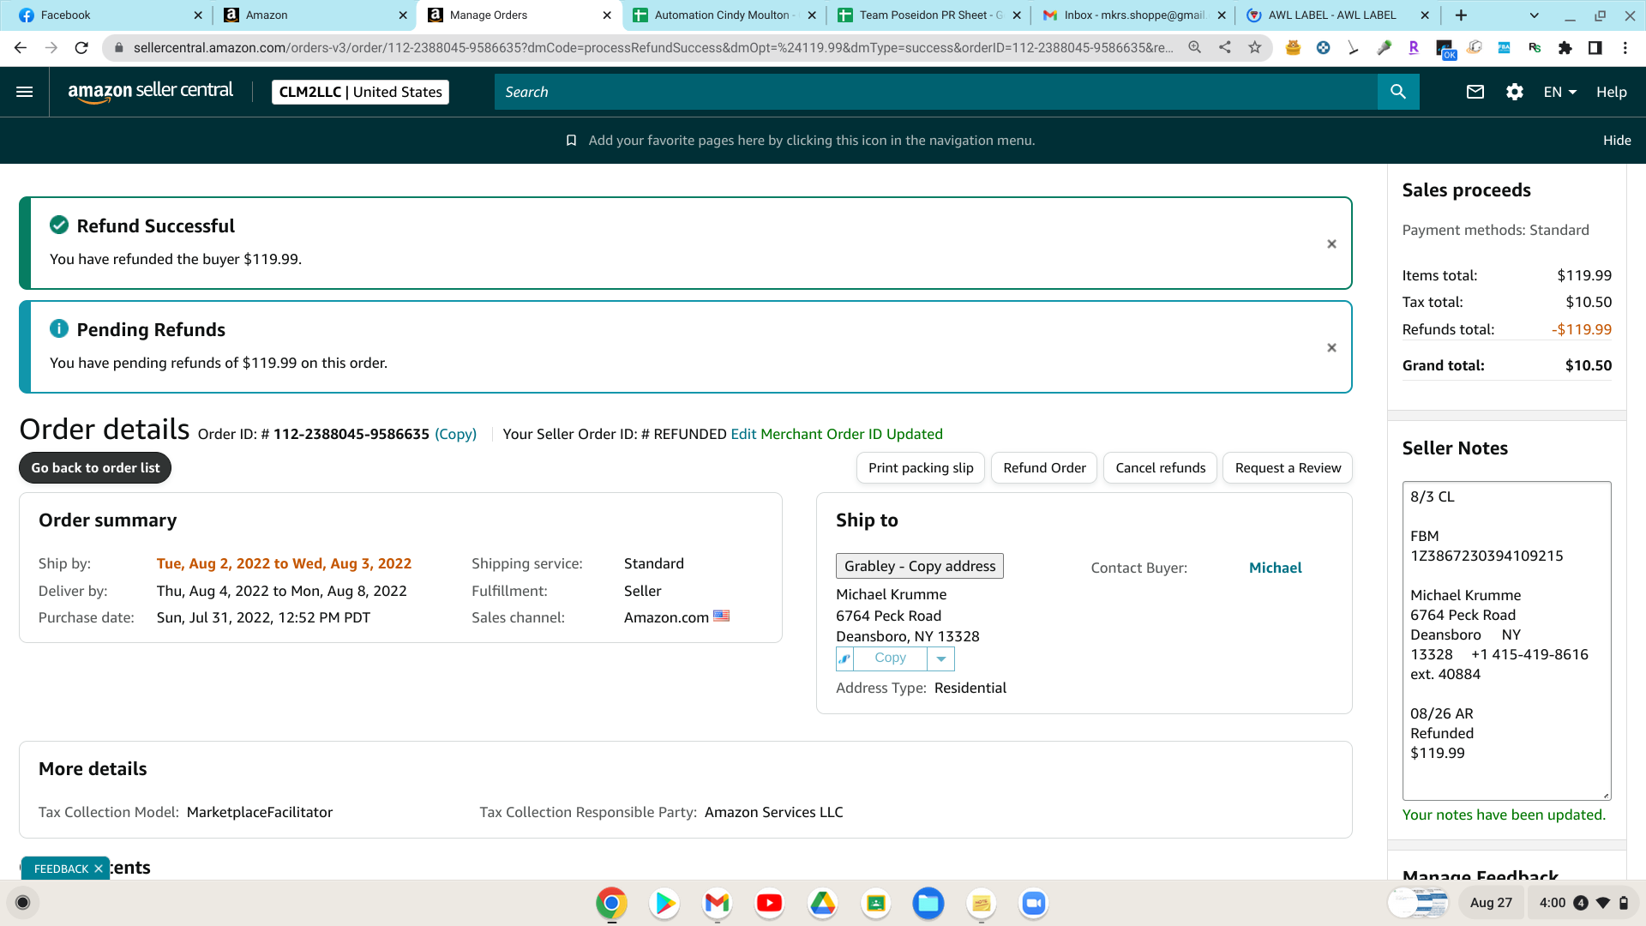
Task: Expand the EN language dropdown
Action: (1560, 92)
